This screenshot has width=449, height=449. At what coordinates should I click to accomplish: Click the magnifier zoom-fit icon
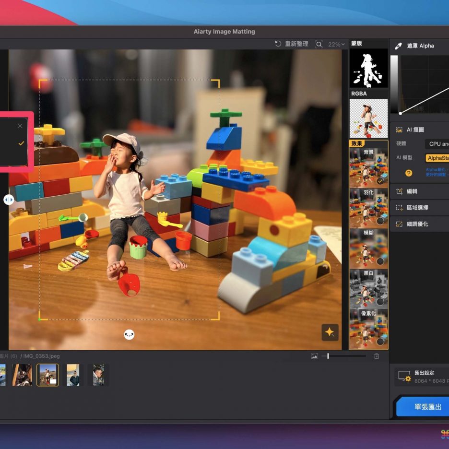319,45
